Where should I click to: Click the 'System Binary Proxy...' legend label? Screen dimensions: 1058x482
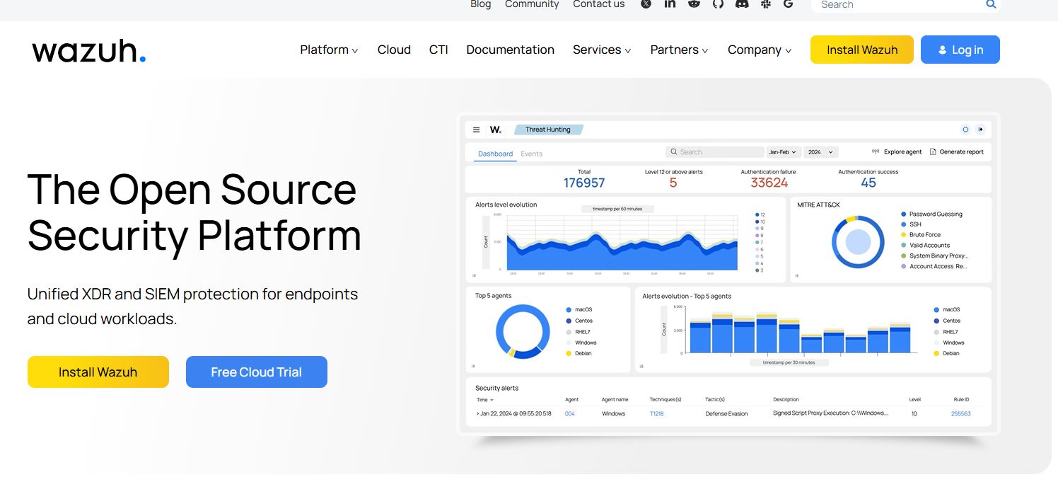[938, 256]
